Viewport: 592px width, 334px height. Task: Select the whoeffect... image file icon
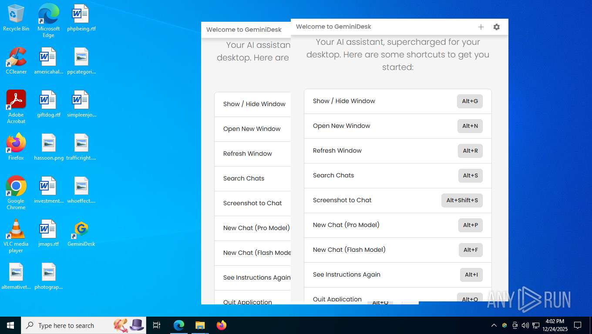[81, 190]
